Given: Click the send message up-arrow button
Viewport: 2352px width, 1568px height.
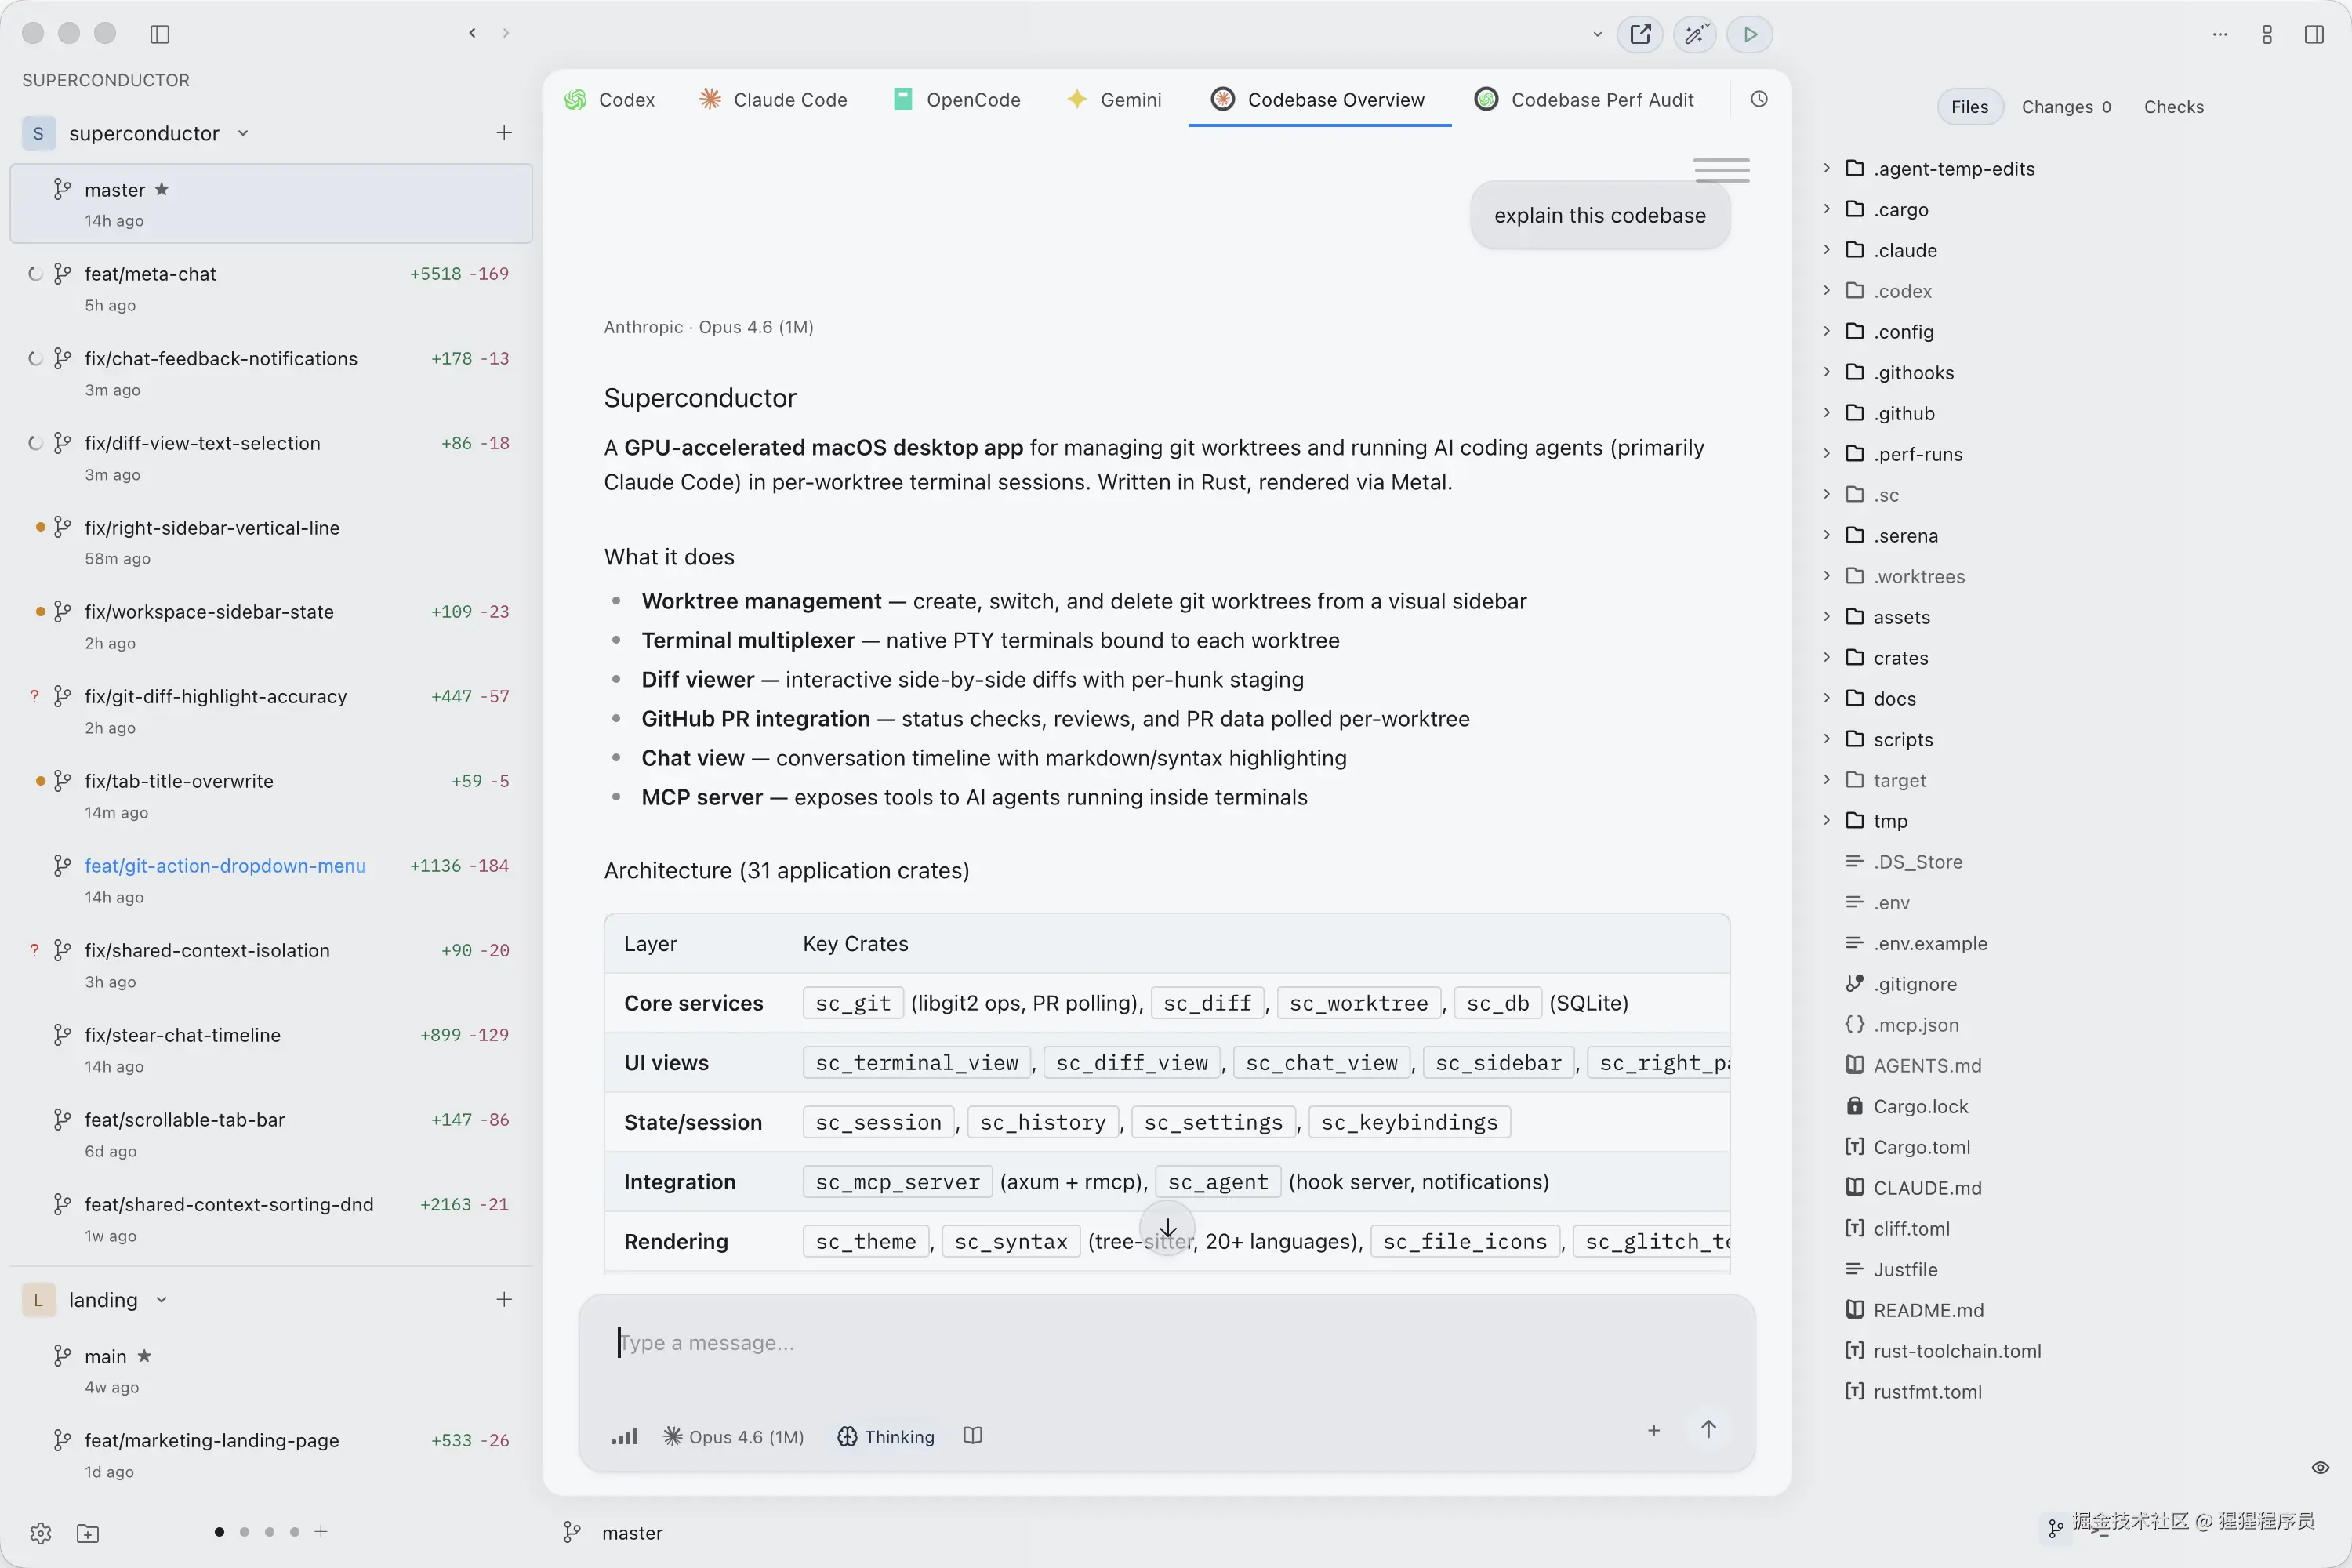Looking at the screenshot, I should point(1708,1429).
